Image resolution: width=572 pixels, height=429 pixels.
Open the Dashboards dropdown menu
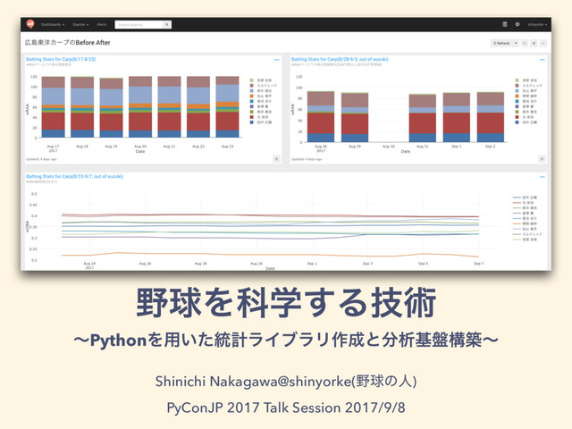click(x=53, y=24)
